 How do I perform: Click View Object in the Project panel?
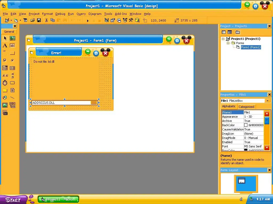click(x=230, y=32)
